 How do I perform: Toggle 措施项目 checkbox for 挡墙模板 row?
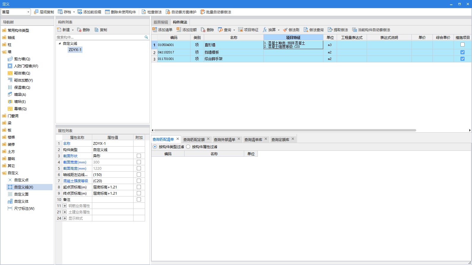coord(463,52)
